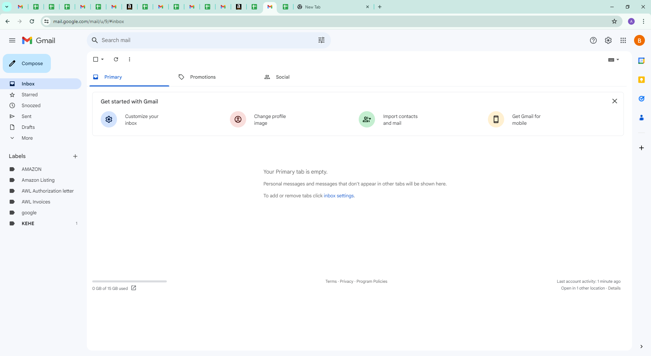Click the Chrome address bar URL

pyautogui.click(x=88, y=21)
